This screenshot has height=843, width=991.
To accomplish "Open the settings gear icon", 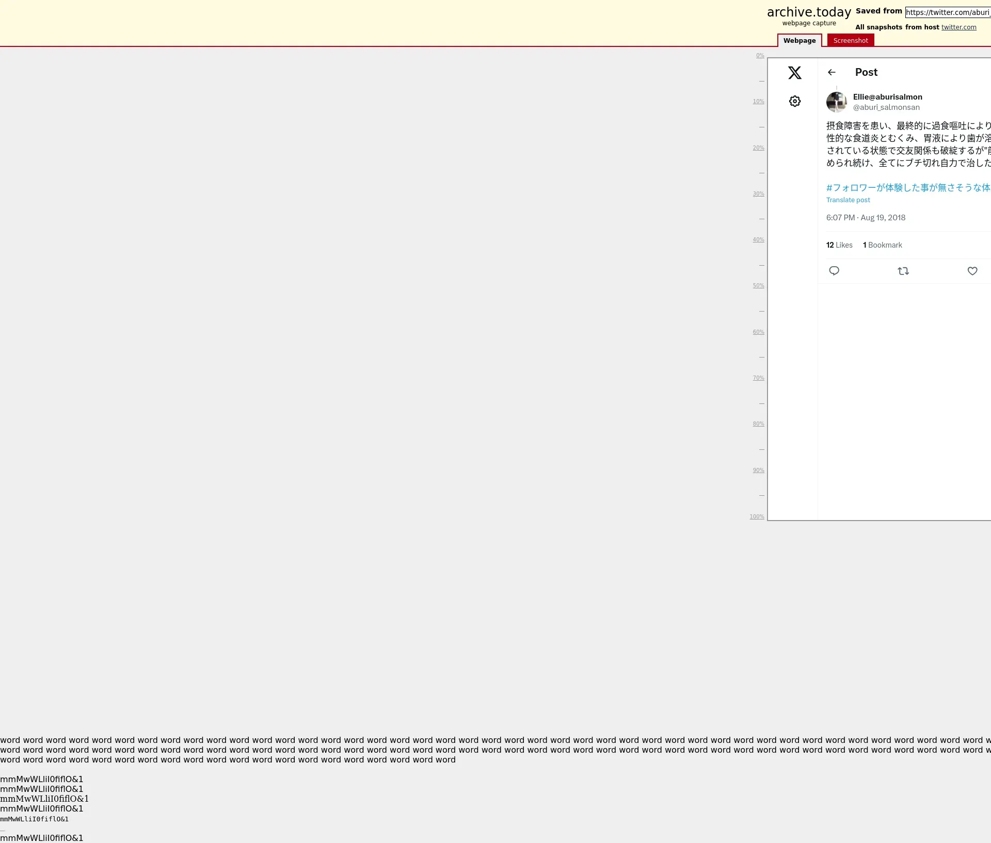I will pyautogui.click(x=795, y=101).
